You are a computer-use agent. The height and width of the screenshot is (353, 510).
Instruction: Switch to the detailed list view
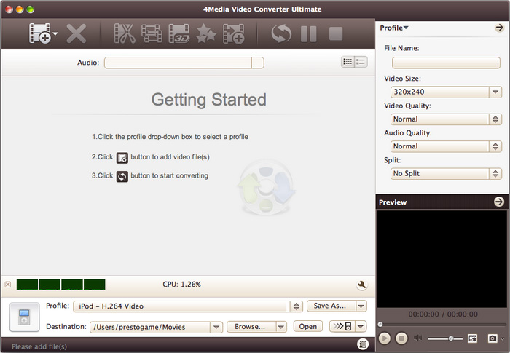pyautogui.click(x=361, y=63)
